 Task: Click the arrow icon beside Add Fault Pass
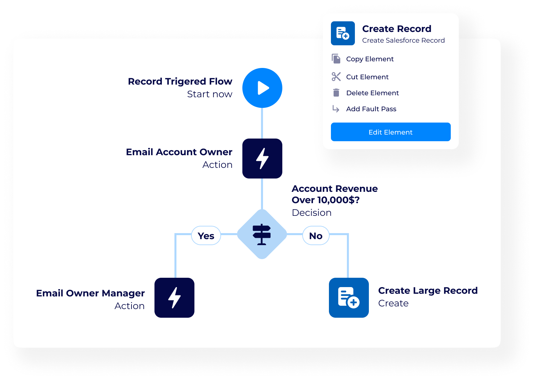click(336, 109)
